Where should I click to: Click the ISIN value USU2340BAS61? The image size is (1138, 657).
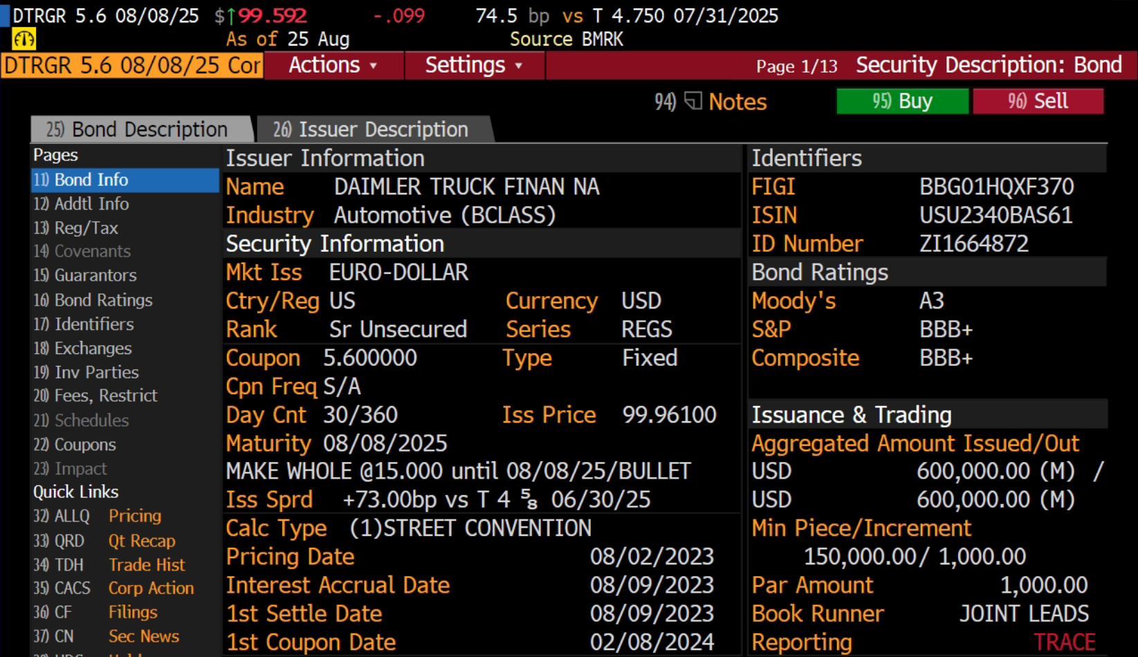995,215
